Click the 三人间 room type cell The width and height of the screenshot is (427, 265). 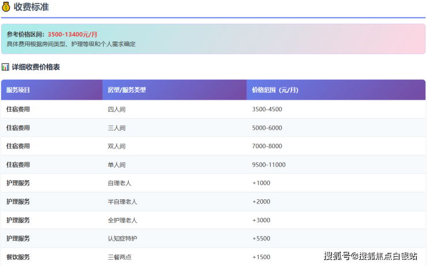117,128
